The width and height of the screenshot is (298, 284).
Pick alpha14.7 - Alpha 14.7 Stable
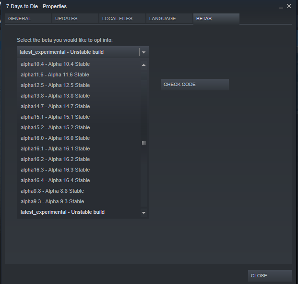pyautogui.click(x=79, y=106)
